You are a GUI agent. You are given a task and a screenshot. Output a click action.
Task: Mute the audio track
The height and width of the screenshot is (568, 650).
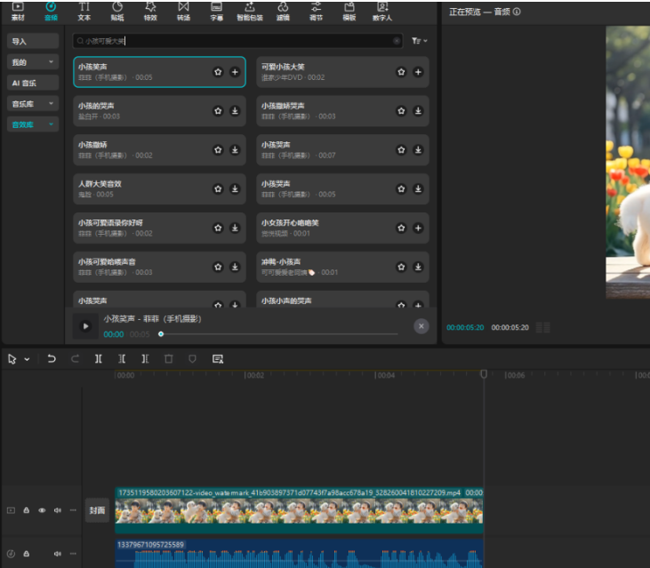click(58, 554)
